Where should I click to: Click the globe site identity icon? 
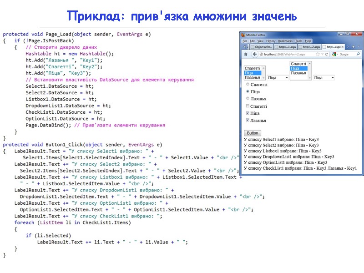(261, 54)
